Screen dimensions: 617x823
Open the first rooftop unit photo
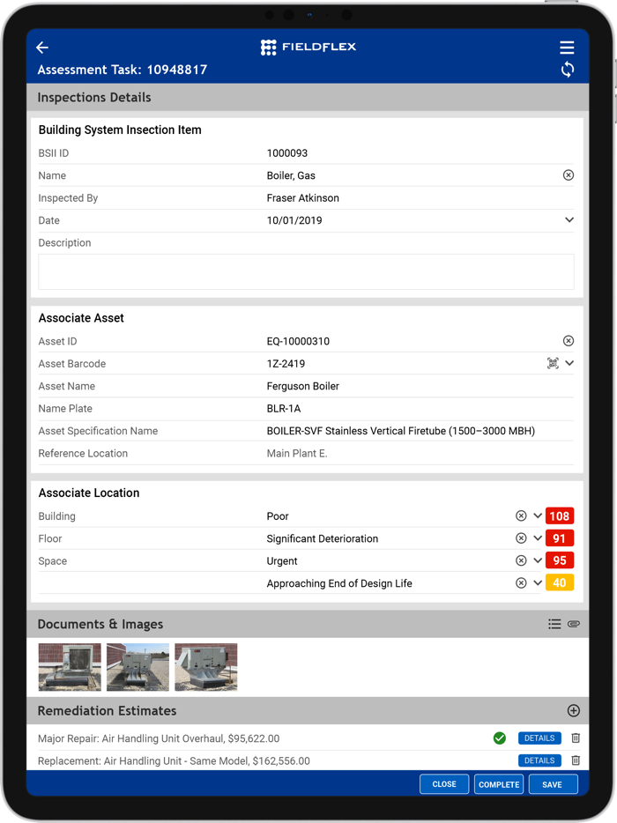(70, 667)
